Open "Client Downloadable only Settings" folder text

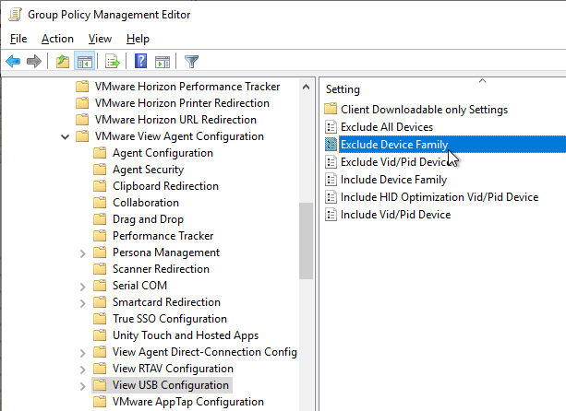pyautogui.click(x=424, y=109)
